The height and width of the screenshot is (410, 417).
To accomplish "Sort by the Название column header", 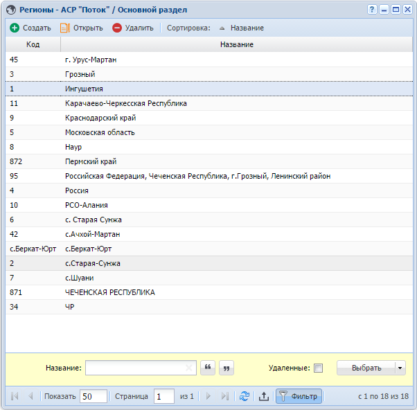I will pyautogui.click(x=237, y=44).
